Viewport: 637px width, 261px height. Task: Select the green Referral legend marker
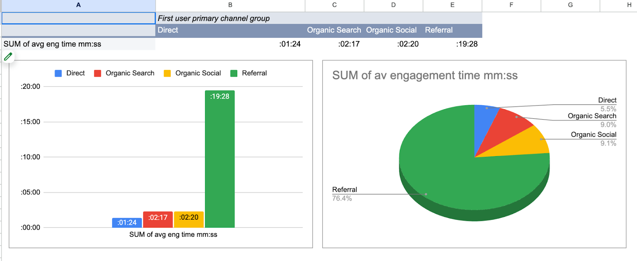234,73
